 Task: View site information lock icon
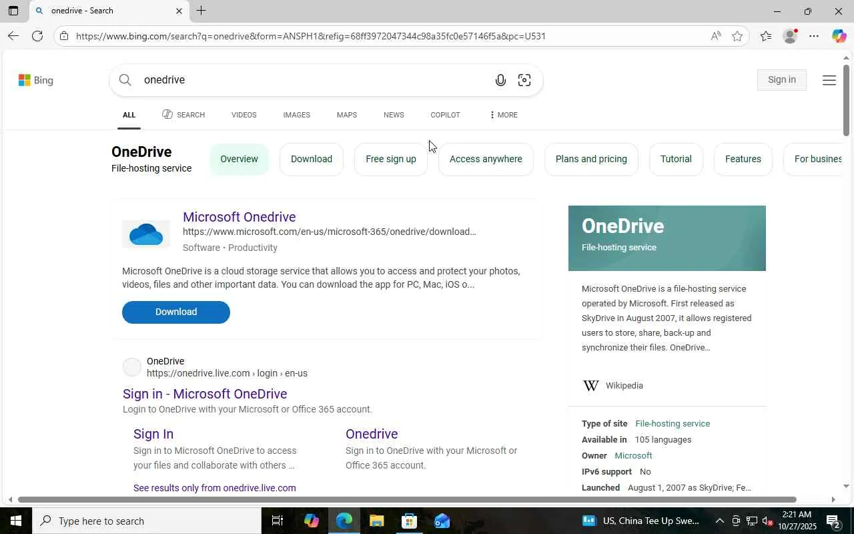point(64,36)
